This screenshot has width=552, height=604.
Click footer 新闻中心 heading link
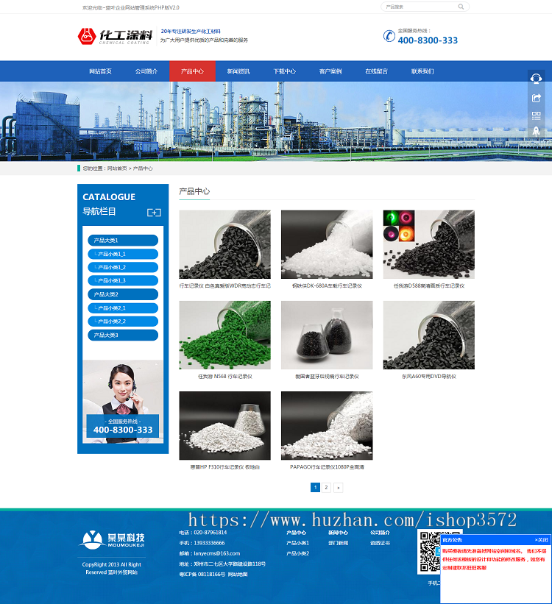tap(338, 533)
